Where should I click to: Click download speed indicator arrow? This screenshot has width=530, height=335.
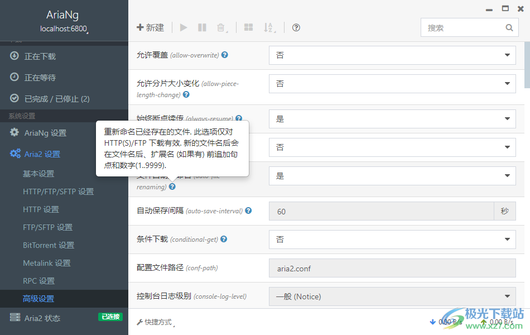click(x=432, y=322)
